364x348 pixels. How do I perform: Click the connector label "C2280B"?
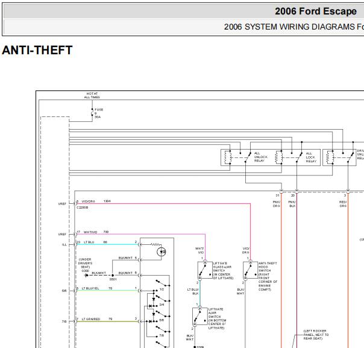[x=83, y=207]
